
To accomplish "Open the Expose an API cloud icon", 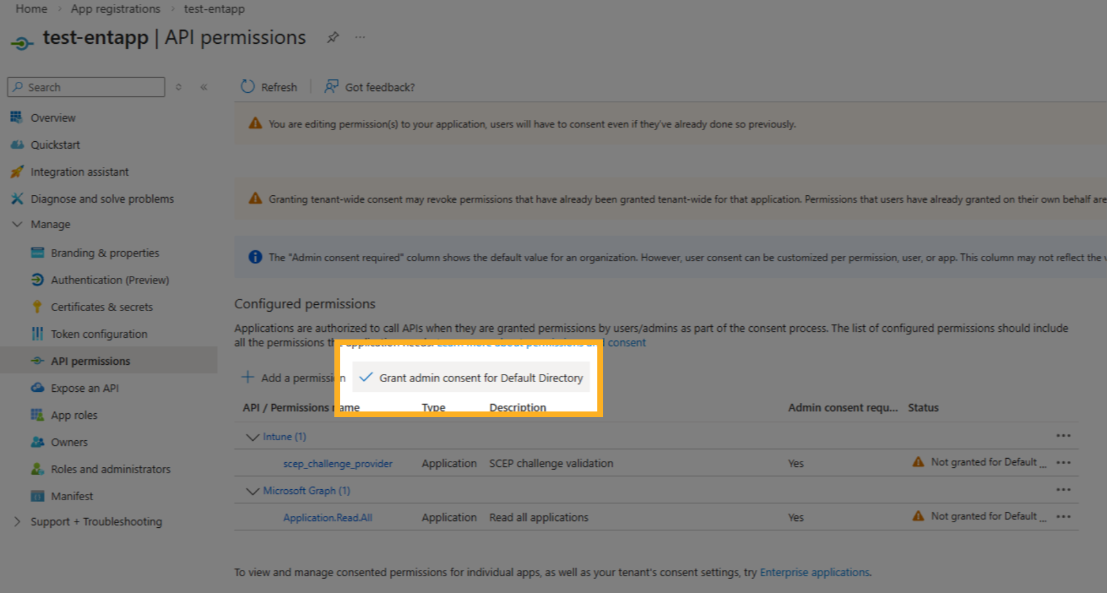I will (37, 388).
